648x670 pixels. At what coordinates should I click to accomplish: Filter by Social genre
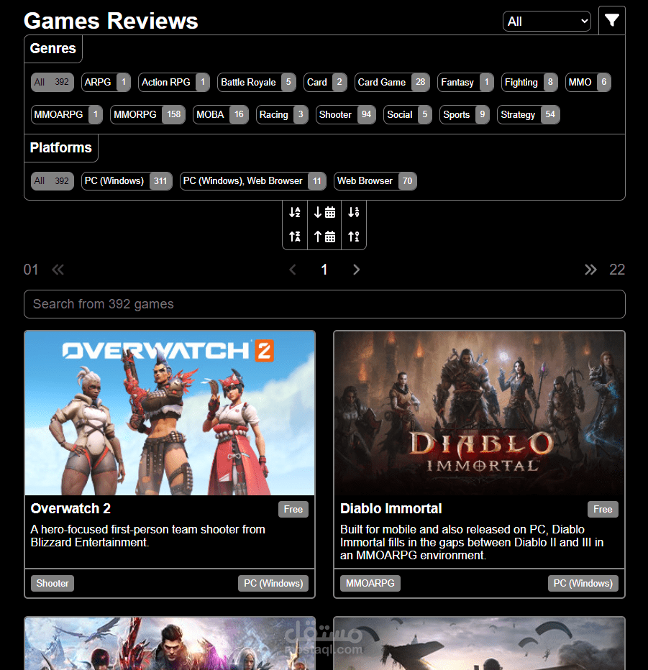(408, 114)
